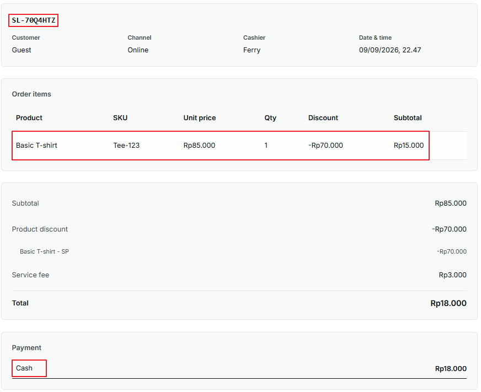The image size is (481, 392).
Task: Click the Guest customer value
Action: 22,50
